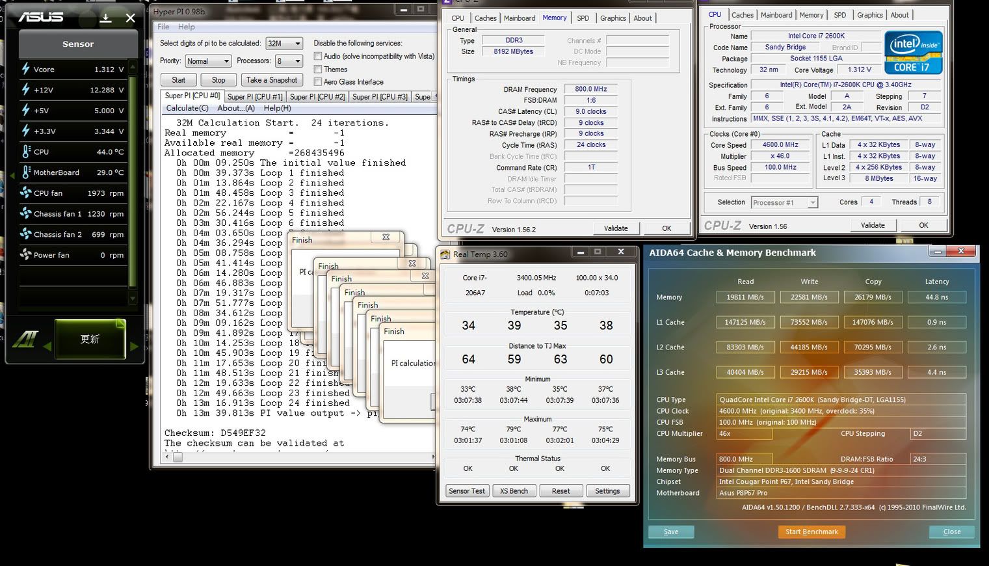Image resolution: width=989 pixels, height=566 pixels.
Task: Toggle the Themes checkbox in Hyper PI
Action: (x=318, y=69)
